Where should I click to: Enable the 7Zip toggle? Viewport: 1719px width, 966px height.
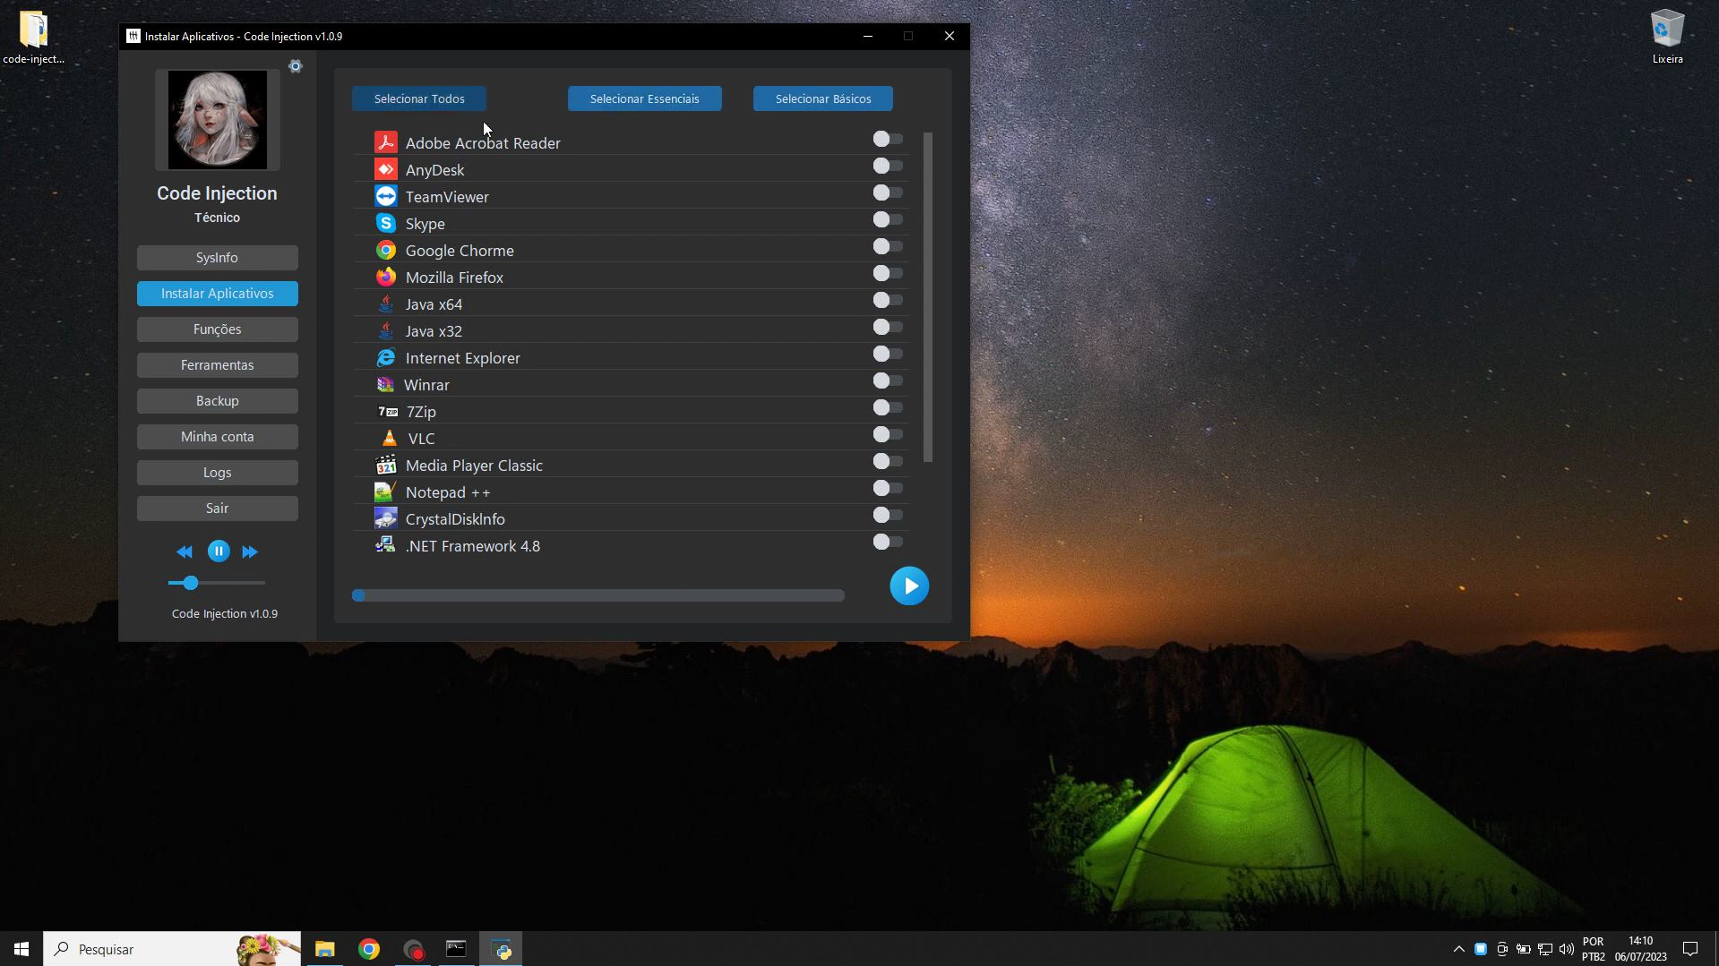[888, 407]
